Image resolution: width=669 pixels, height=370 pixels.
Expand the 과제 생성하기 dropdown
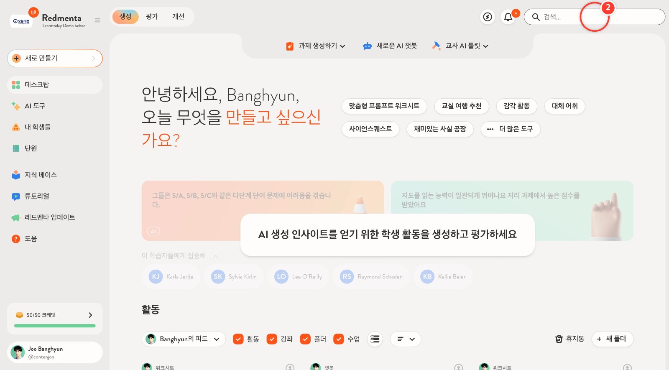(x=316, y=46)
